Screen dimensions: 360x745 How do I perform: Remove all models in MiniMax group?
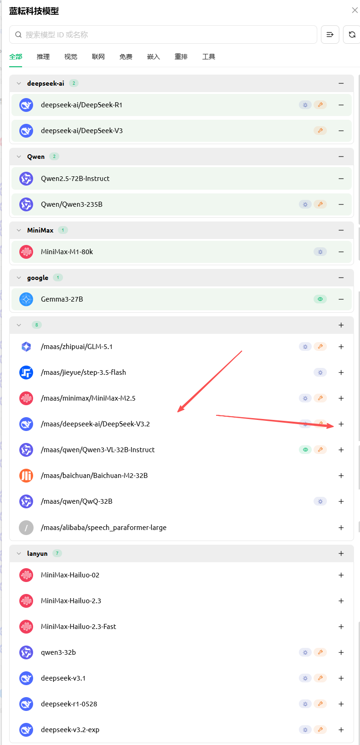tap(341, 230)
